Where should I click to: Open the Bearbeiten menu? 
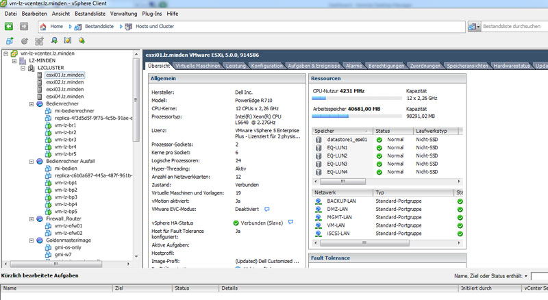coord(34,14)
